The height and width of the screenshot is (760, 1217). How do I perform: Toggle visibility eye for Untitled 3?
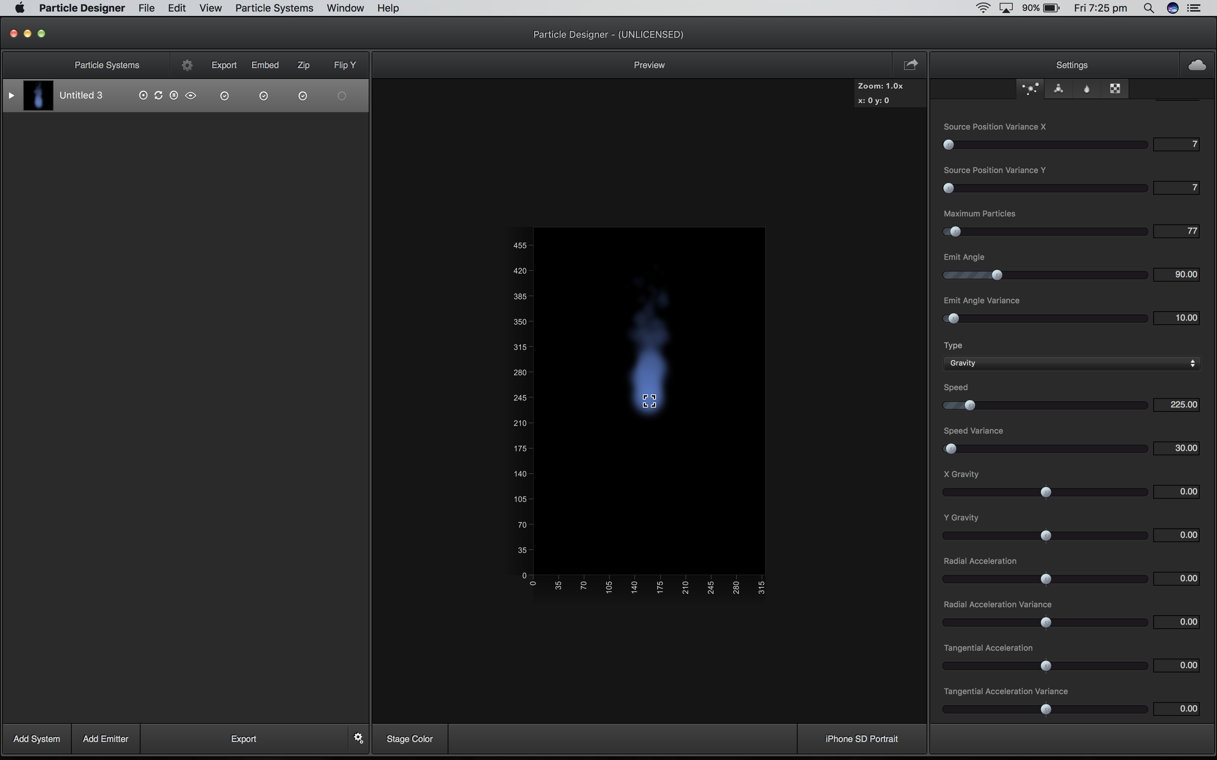pyautogui.click(x=191, y=96)
